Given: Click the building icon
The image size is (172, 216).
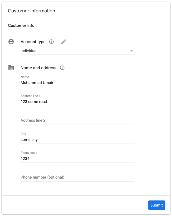Looking at the screenshot, I should click(x=11, y=68).
